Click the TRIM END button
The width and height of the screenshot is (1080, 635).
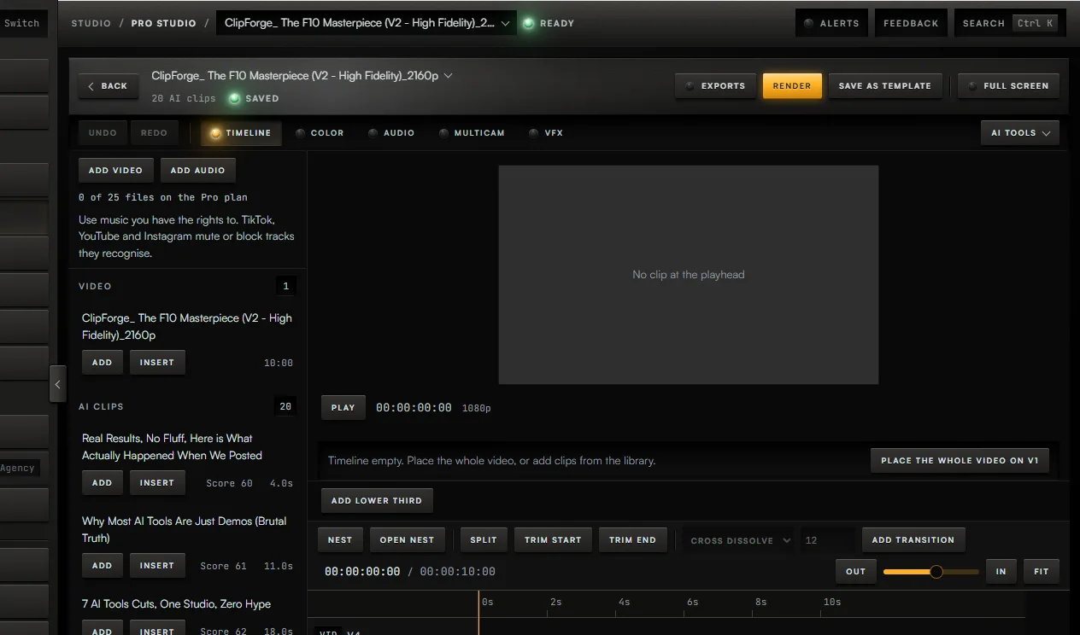click(x=633, y=540)
